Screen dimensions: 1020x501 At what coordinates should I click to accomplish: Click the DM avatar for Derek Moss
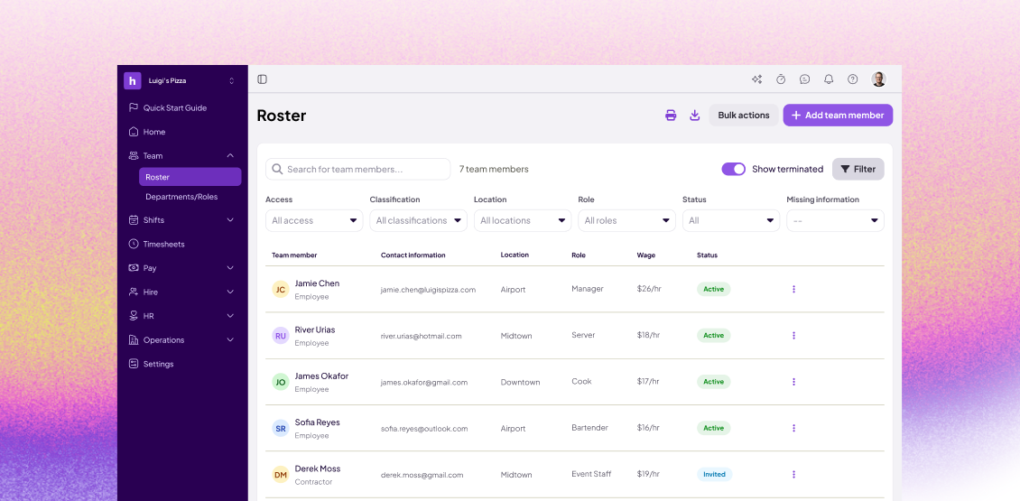[281, 475]
